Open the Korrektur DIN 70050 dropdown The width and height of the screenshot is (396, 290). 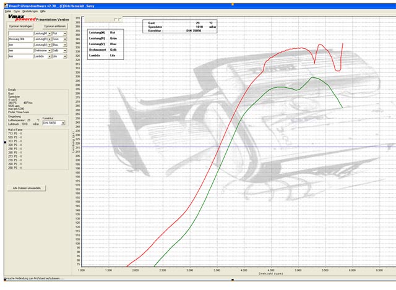tap(64, 123)
